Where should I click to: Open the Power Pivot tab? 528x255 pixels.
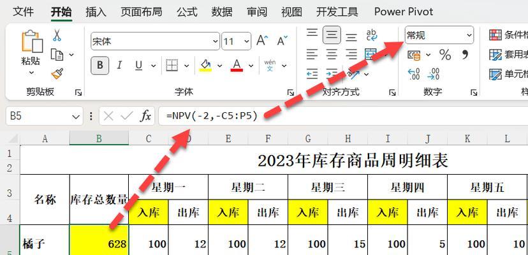(404, 11)
